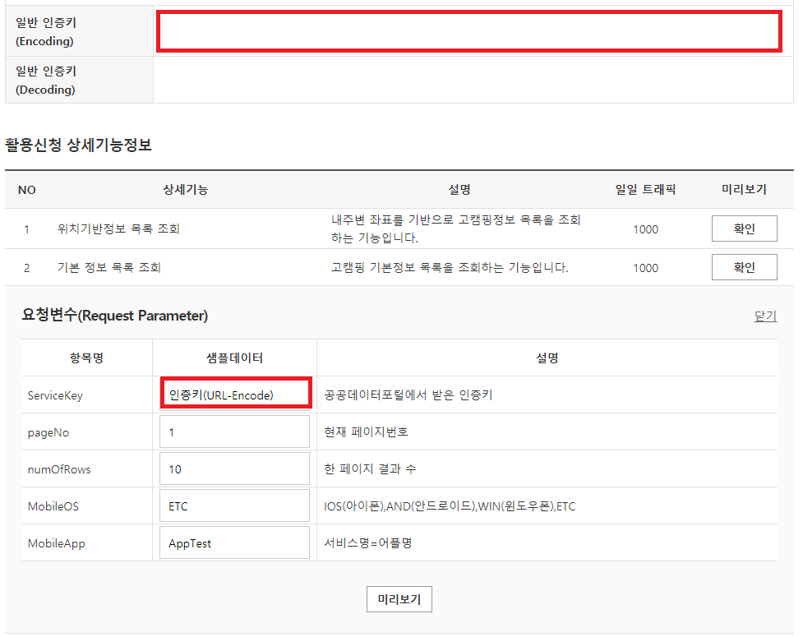Click description 서비스명=어플명
The width and height of the screenshot is (803, 637).
coord(368,542)
